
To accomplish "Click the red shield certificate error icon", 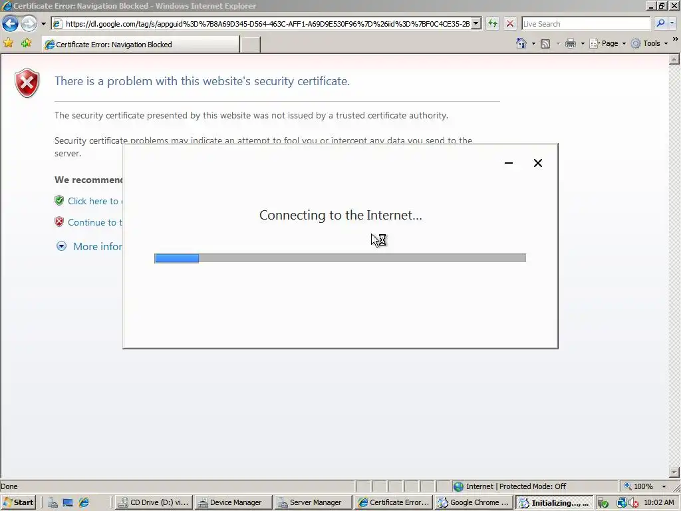I will pyautogui.click(x=27, y=83).
